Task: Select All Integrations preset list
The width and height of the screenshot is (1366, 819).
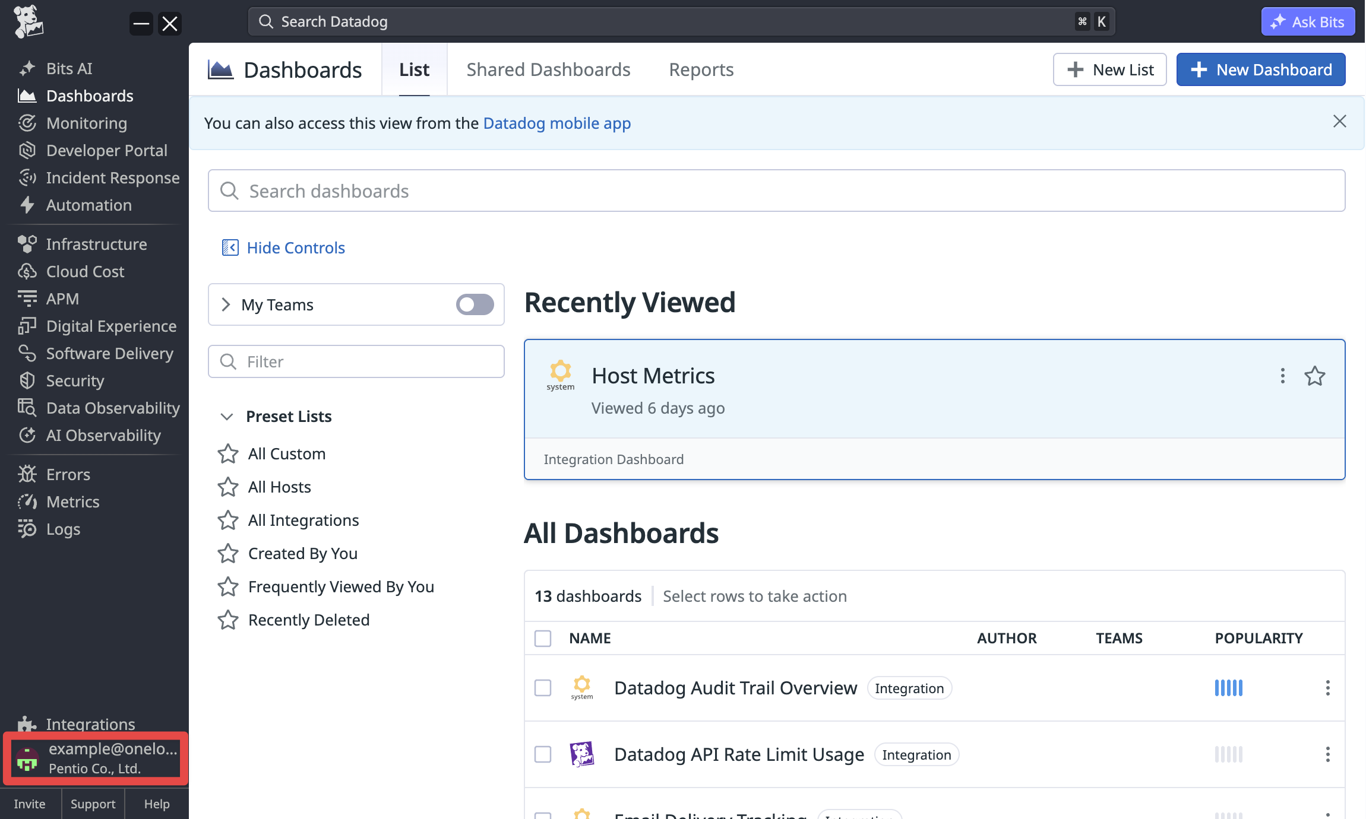Action: tap(303, 520)
